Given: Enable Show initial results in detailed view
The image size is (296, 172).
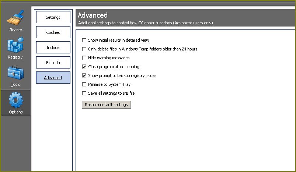Looking at the screenshot, I should [84, 40].
